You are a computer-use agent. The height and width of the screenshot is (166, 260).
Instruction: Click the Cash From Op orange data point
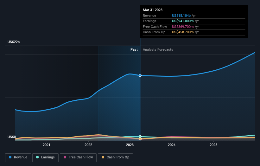(140, 139)
